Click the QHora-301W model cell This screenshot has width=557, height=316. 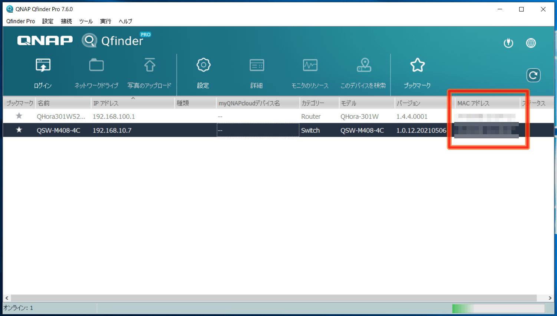point(359,116)
